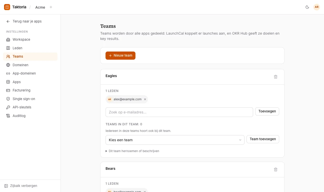The image size is (324, 192).
Task: Go to Leden settings page
Action: click(x=30, y=48)
